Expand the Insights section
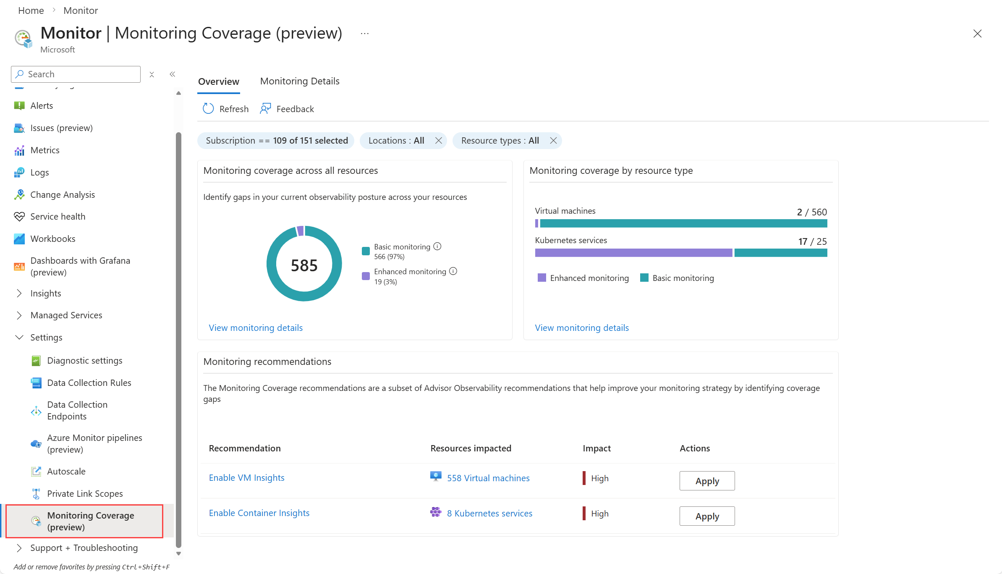The width and height of the screenshot is (1002, 574). coord(45,293)
